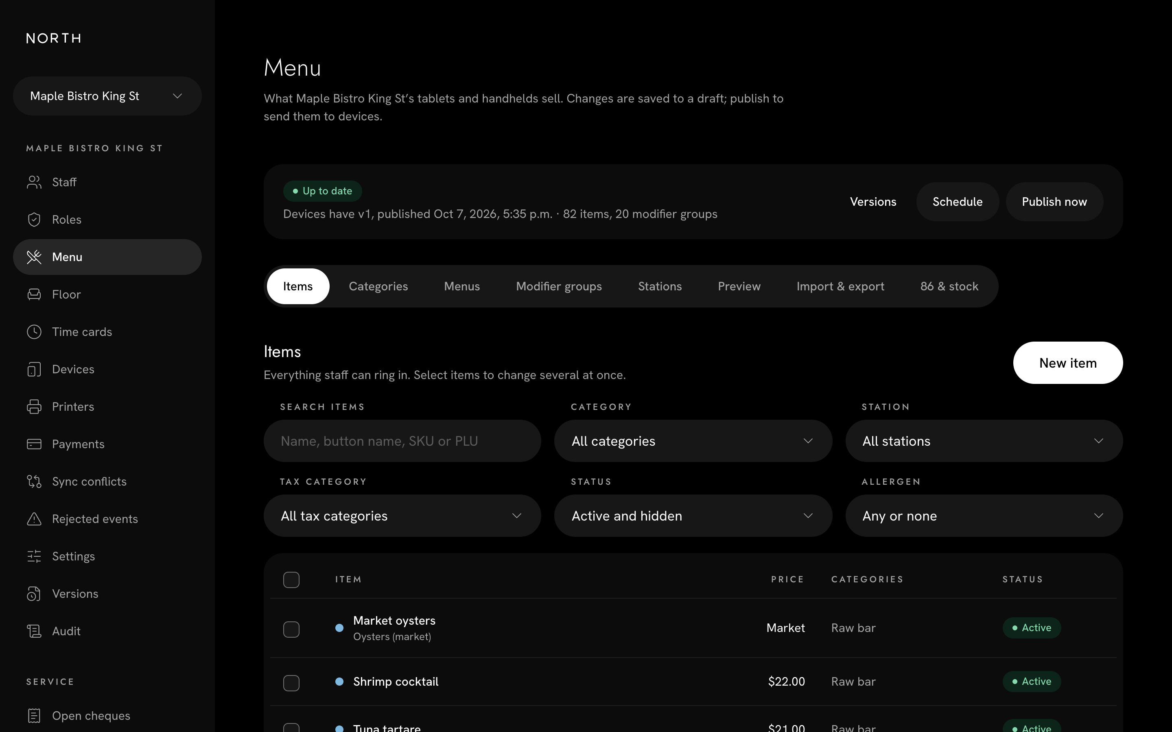Screen dimensions: 1172x732
Task: Switch to the Categories tab
Action: point(378,286)
